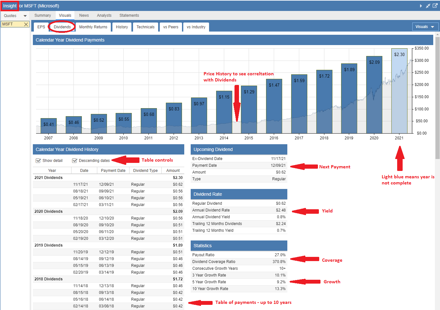Open the vs Industry sub-tab
This screenshot has width=440, height=310.
click(x=196, y=27)
